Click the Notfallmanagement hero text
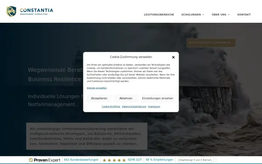The width and height of the screenshot is (262, 164). coord(52,105)
